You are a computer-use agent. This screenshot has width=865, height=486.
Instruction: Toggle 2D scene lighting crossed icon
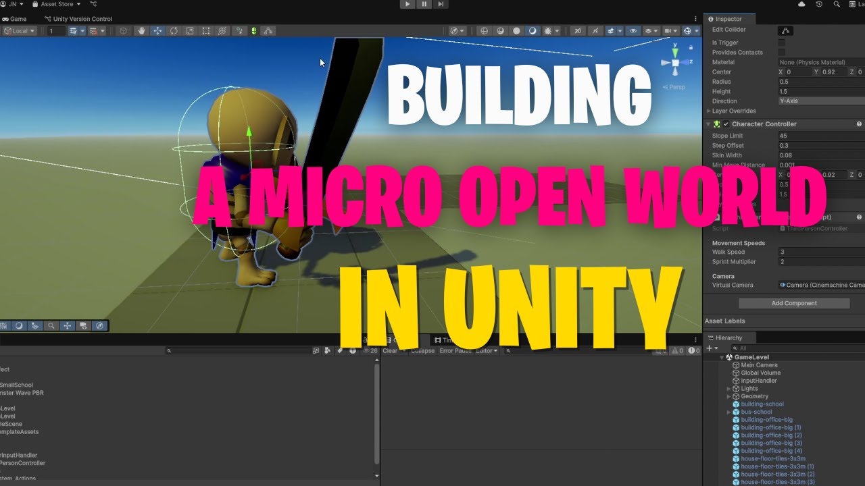tap(578, 31)
